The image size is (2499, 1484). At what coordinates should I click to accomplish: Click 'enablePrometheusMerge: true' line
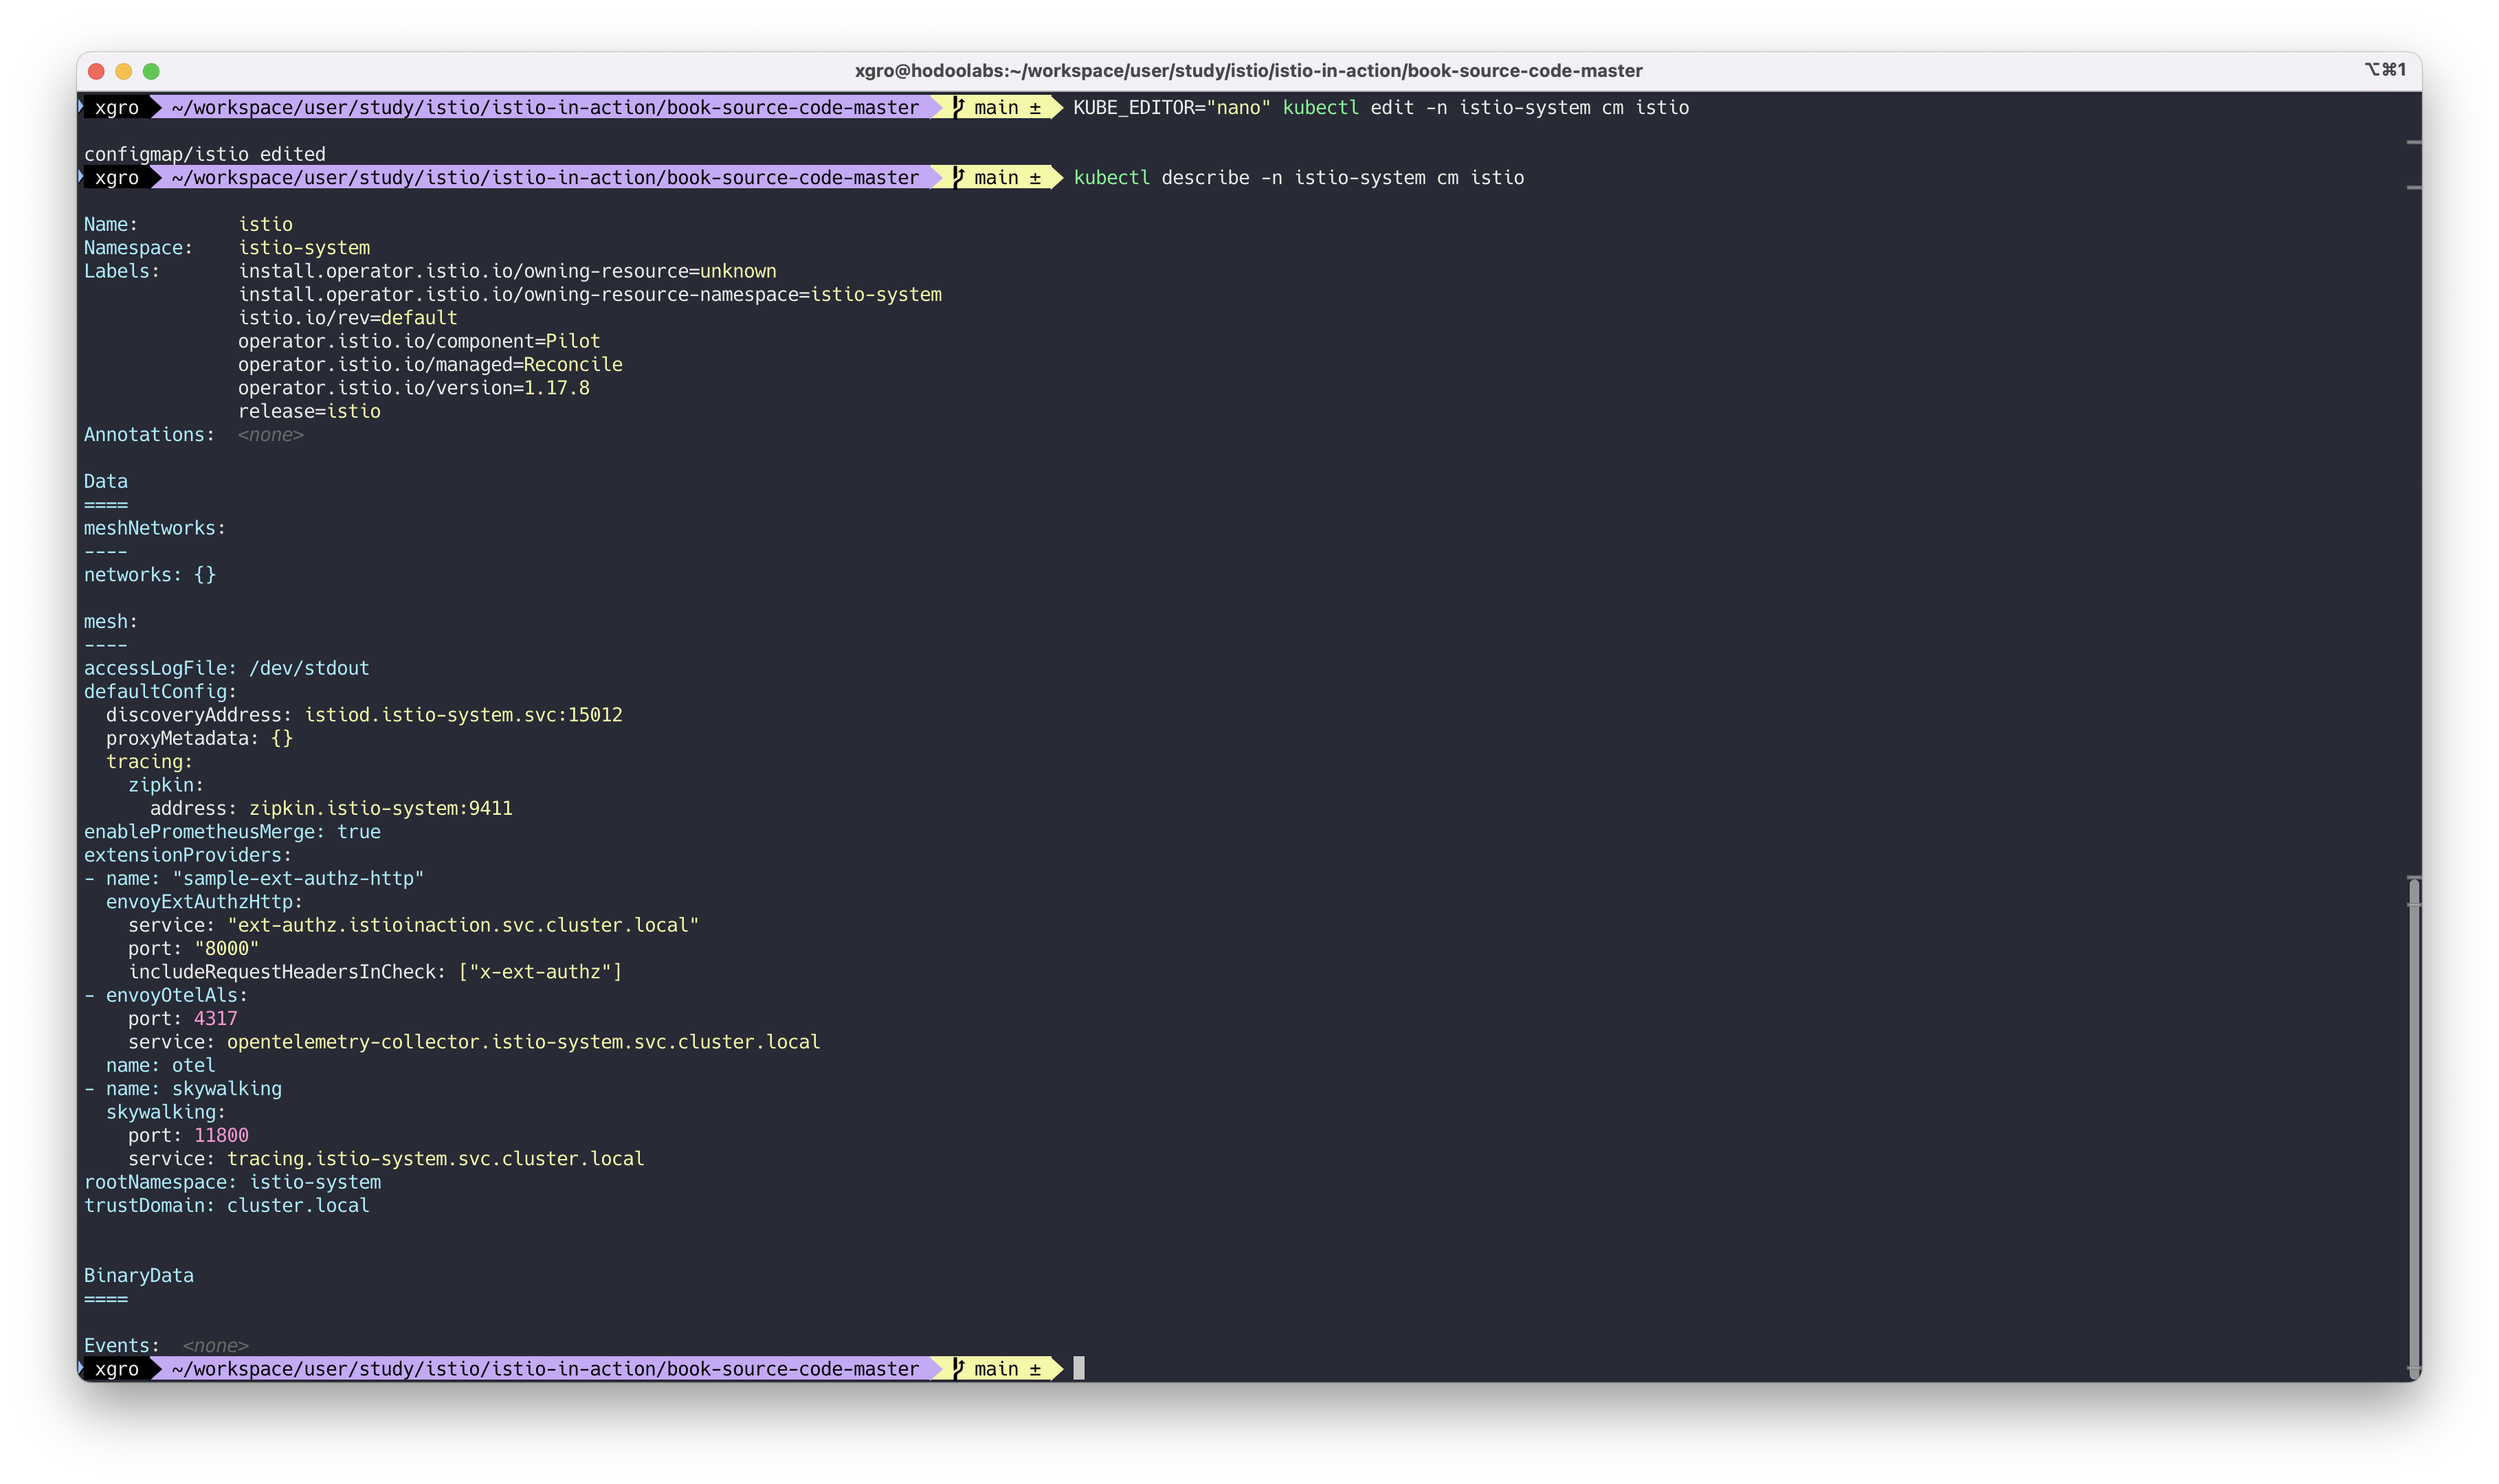(x=232, y=832)
